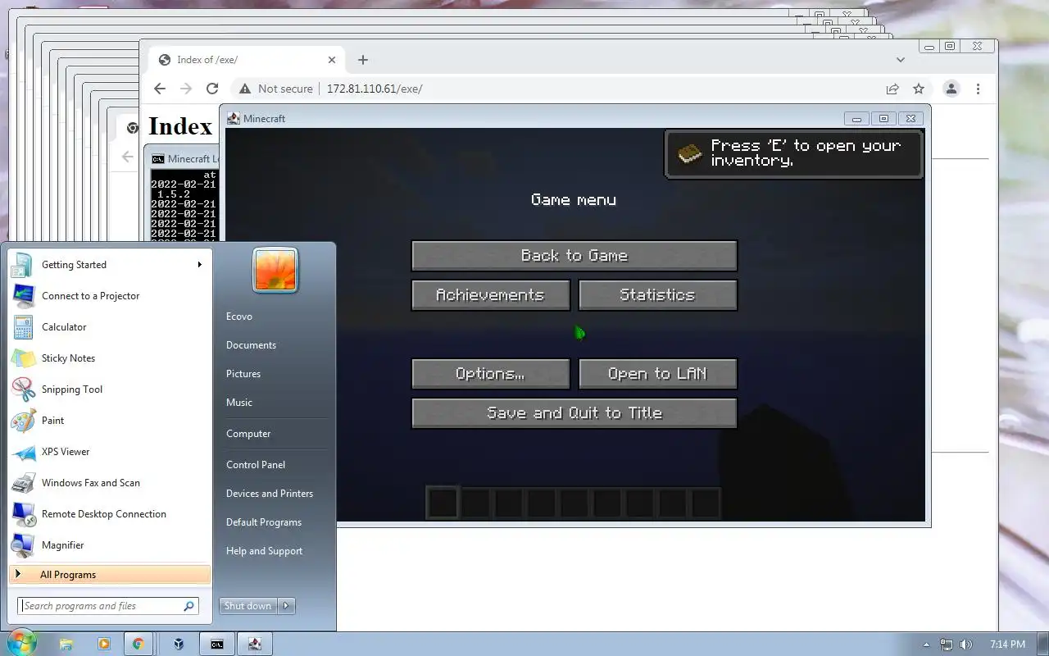
Task: Open Devices and Printers
Action: (270, 494)
